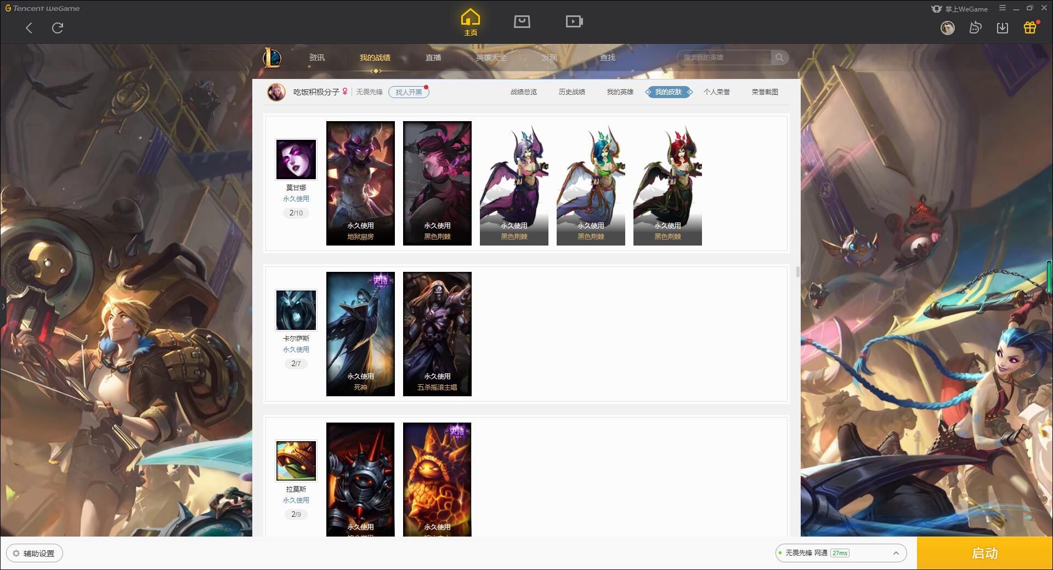This screenshot has height=570, width=1053.
Task: Open the 荣誉截图 sub-tab
Action: click(765, 92)
